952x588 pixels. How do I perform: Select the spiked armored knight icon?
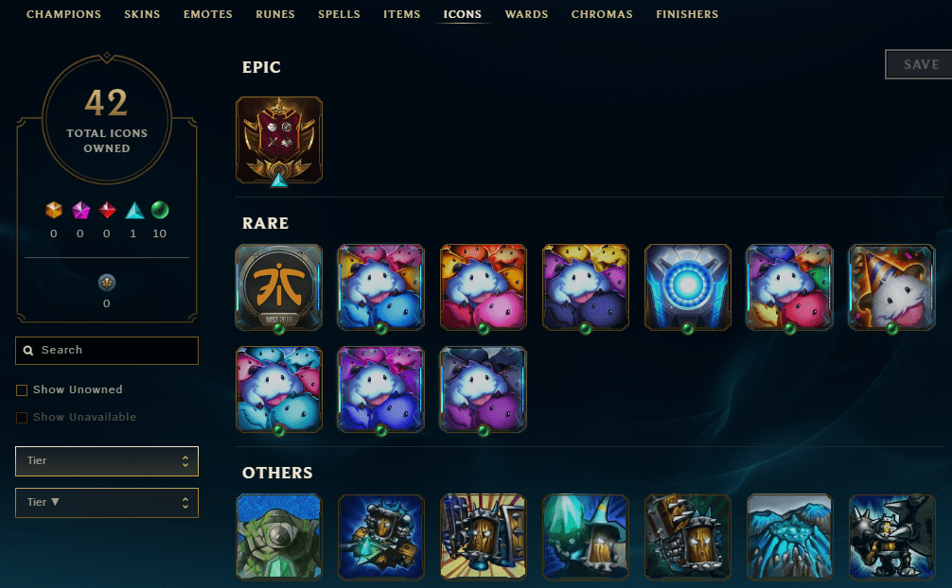(x=891, y=536)
